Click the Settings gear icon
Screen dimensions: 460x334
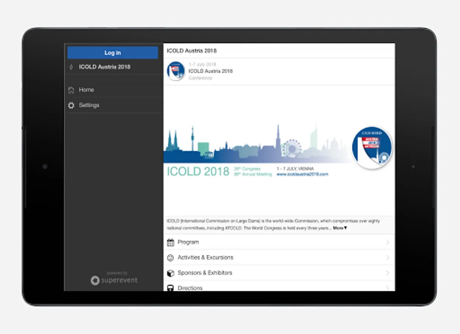coord(71,105)
